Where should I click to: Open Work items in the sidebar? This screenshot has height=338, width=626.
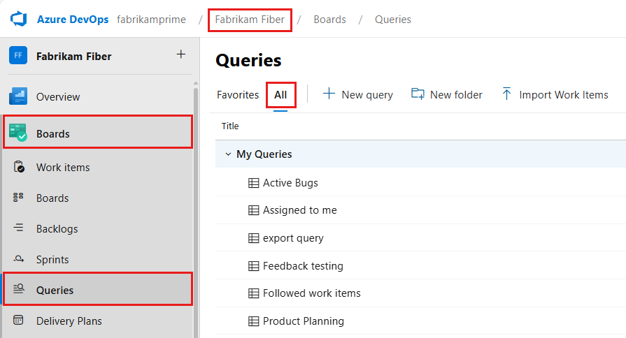pos(62,168)
